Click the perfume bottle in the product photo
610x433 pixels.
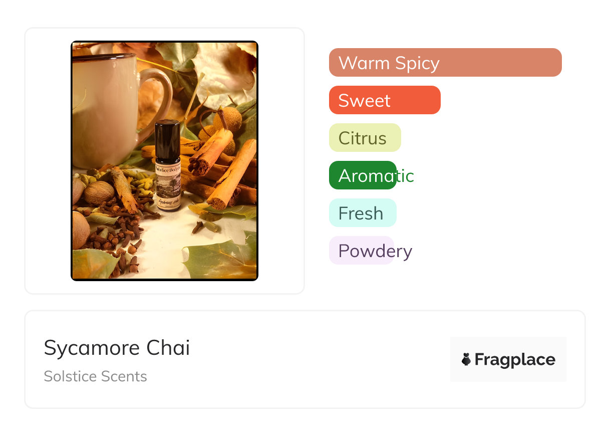coord(167,165)
